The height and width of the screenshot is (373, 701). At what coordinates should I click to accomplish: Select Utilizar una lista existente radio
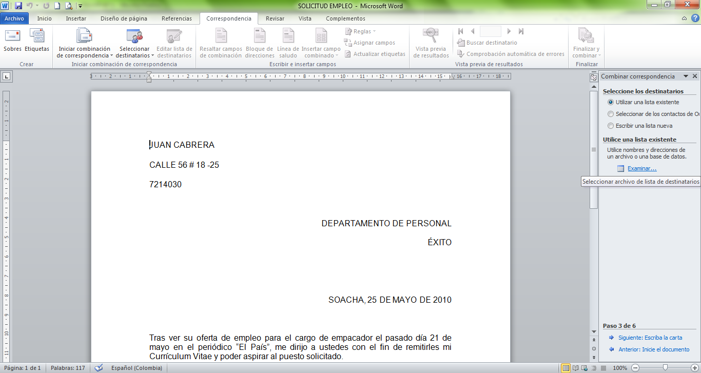tap(611, 102)
